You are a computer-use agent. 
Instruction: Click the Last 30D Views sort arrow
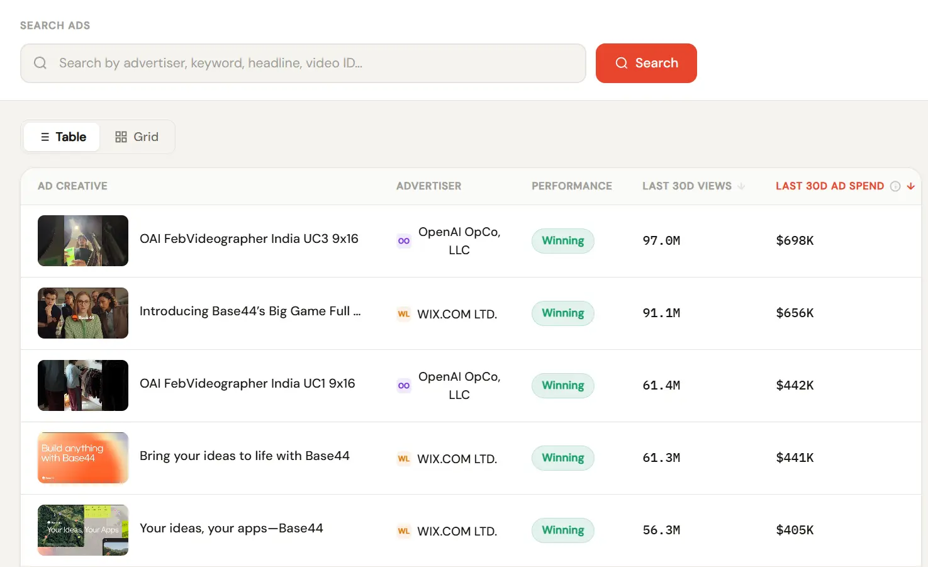coord(741,186)
